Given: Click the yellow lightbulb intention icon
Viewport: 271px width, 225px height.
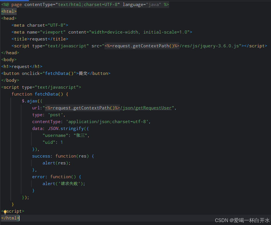Looking at the screenshot, I should [x=5, y=212].
